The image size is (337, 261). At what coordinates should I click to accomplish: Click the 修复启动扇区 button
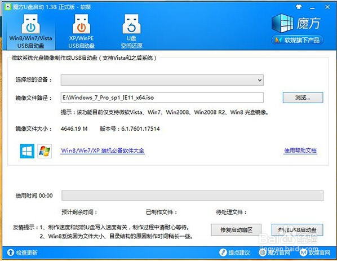[236, 230]
